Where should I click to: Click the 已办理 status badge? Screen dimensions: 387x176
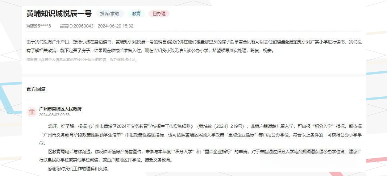coord(159,14)
